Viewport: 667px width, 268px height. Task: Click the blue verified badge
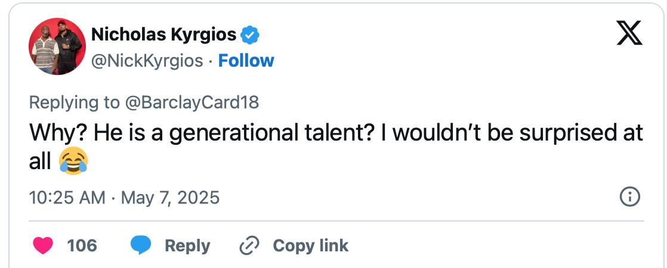coord(250,36)
